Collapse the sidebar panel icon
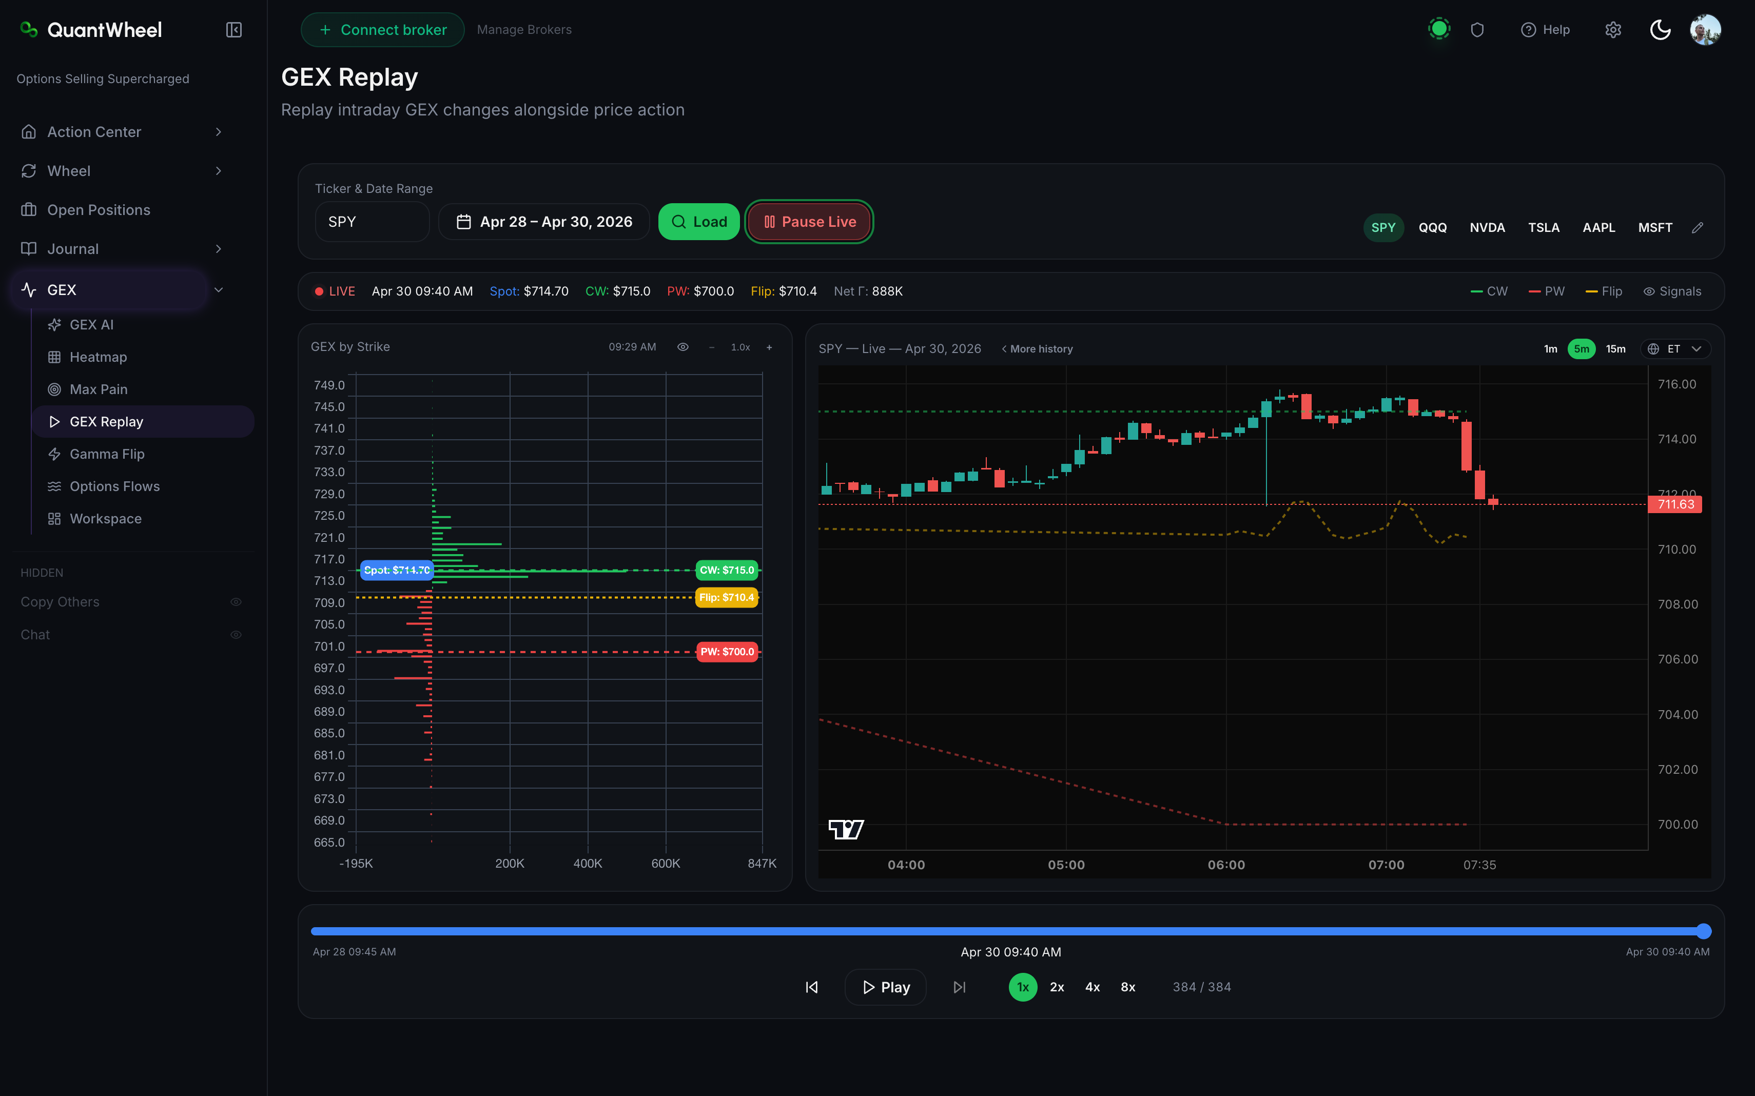Viewport: 1755px width, 1096px height. click(233, 30)
